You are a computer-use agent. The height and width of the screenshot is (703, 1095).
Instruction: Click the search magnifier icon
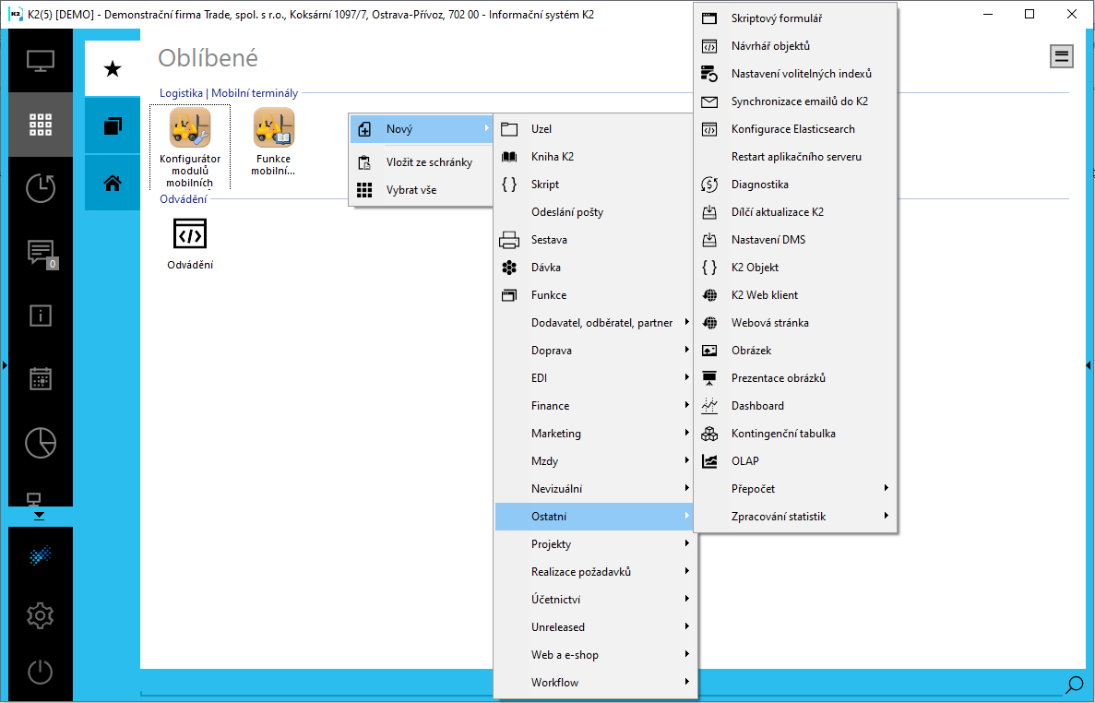tap(1074, 685)
